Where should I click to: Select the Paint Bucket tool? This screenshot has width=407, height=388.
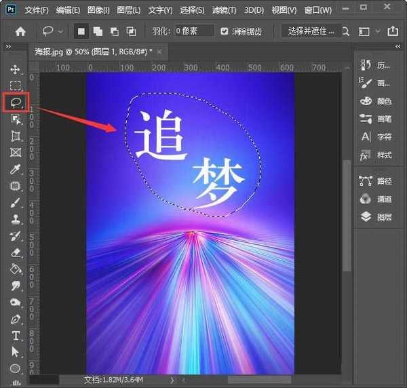(x=15, y=269)
